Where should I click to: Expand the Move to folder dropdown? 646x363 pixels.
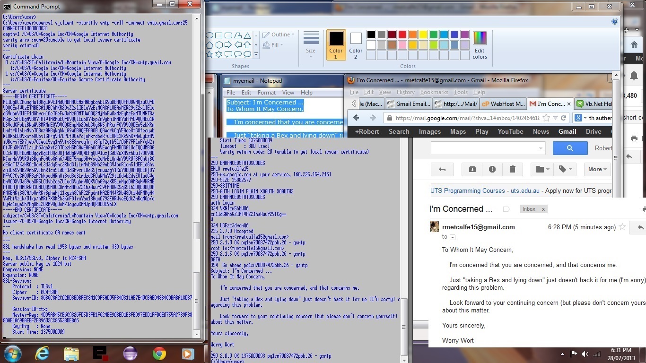(x=540, y=169)
